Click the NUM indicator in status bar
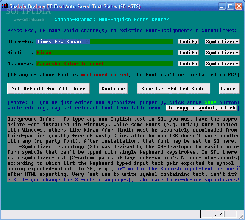 (218, 214)
